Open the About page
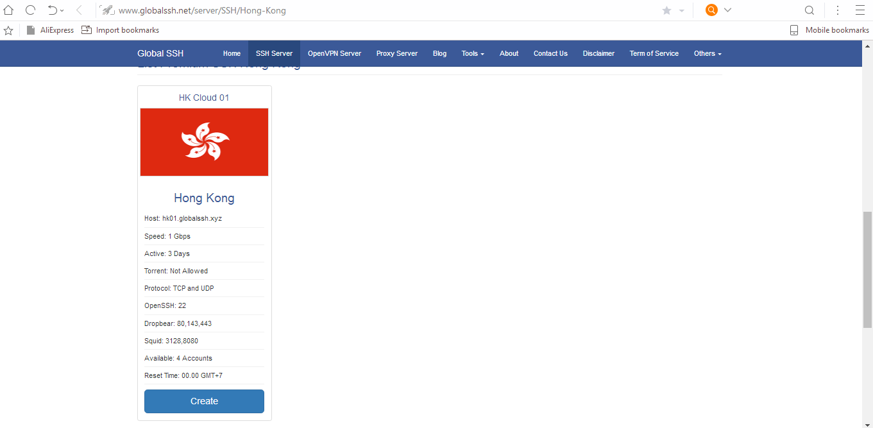Image resolution: width=873 pixels, height=428 pixels. pyautogui.click(x=509, y=53)
